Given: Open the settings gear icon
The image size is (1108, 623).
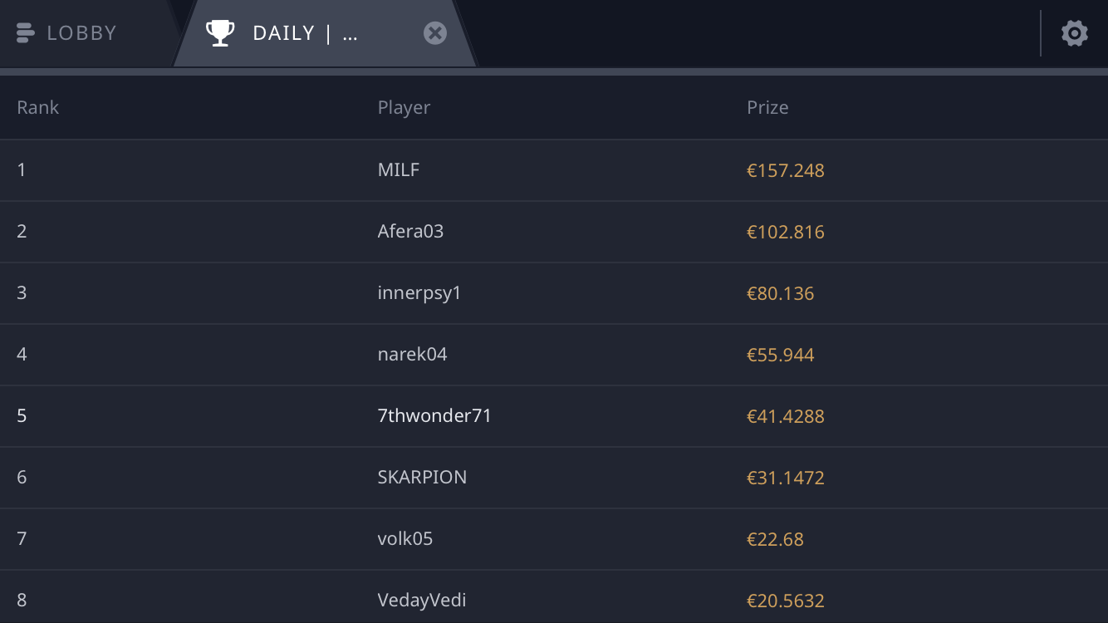Looking at the screenshot, I should [1074, 33].
